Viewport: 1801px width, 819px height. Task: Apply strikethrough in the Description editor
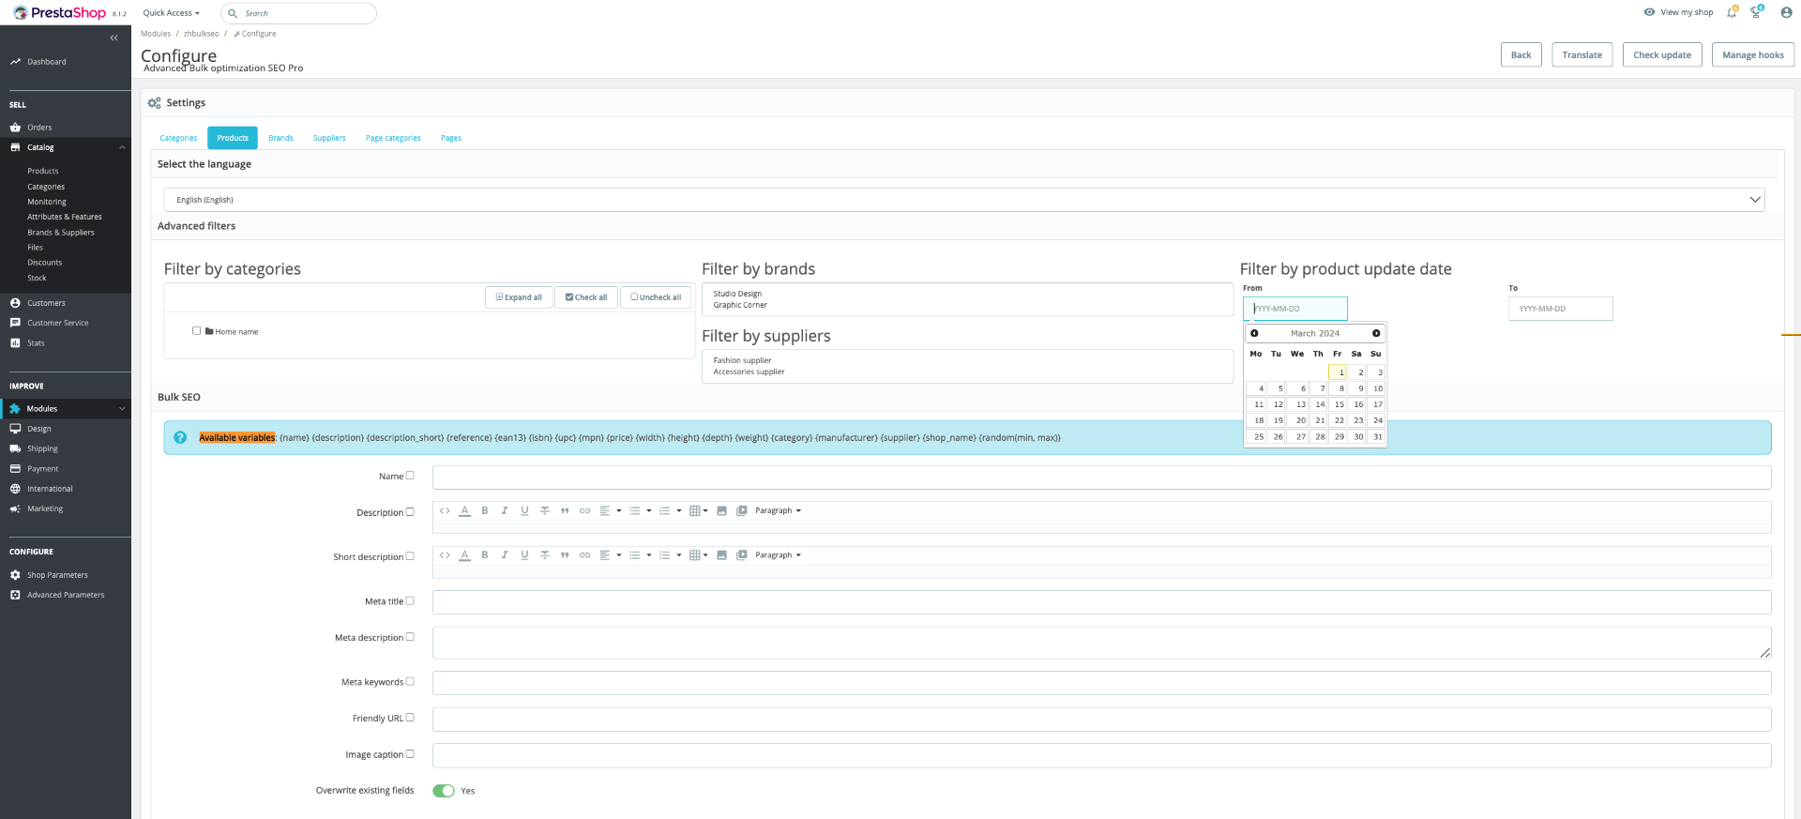pyautogui.click(x=545, y=511)
